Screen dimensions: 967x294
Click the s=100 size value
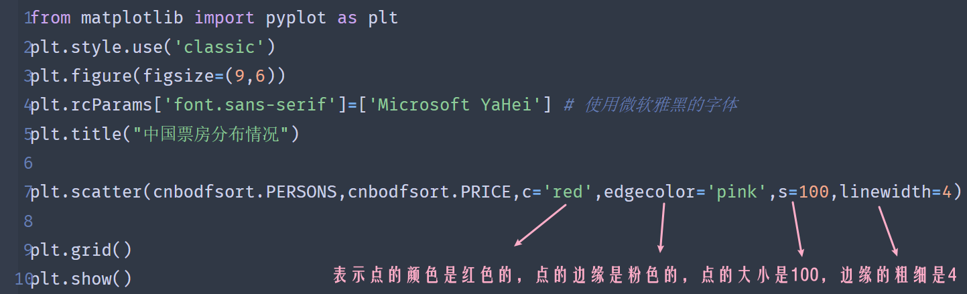[x=803, y=192]
